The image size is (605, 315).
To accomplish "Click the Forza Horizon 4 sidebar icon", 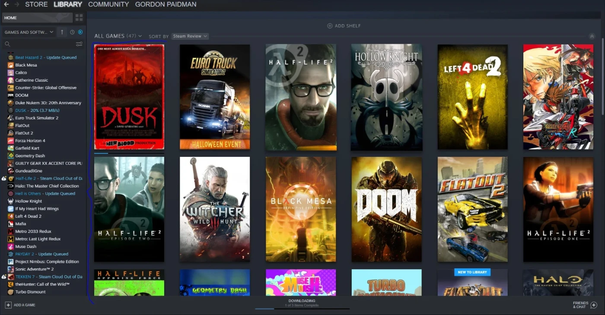I will (10, 141).
